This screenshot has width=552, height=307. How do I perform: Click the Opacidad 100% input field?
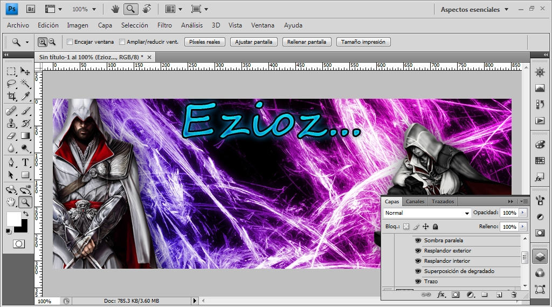pyautogui.click(x=509, y=213)
